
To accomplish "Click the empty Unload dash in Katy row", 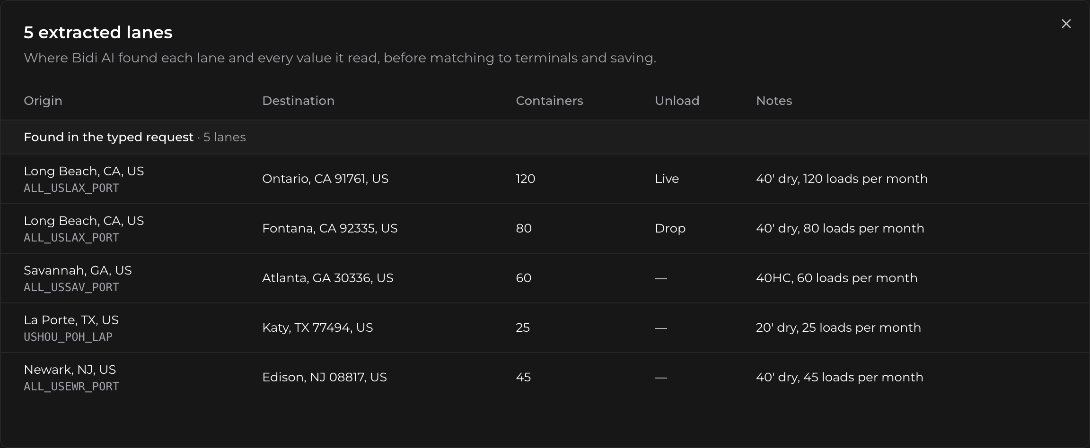I will click(x=661, y=327).
